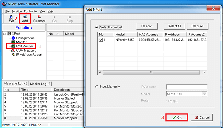This screenshot has height=128, width=223.
Task: Click the device list horizontal scrollbar thumb
Action: [151, 72]
